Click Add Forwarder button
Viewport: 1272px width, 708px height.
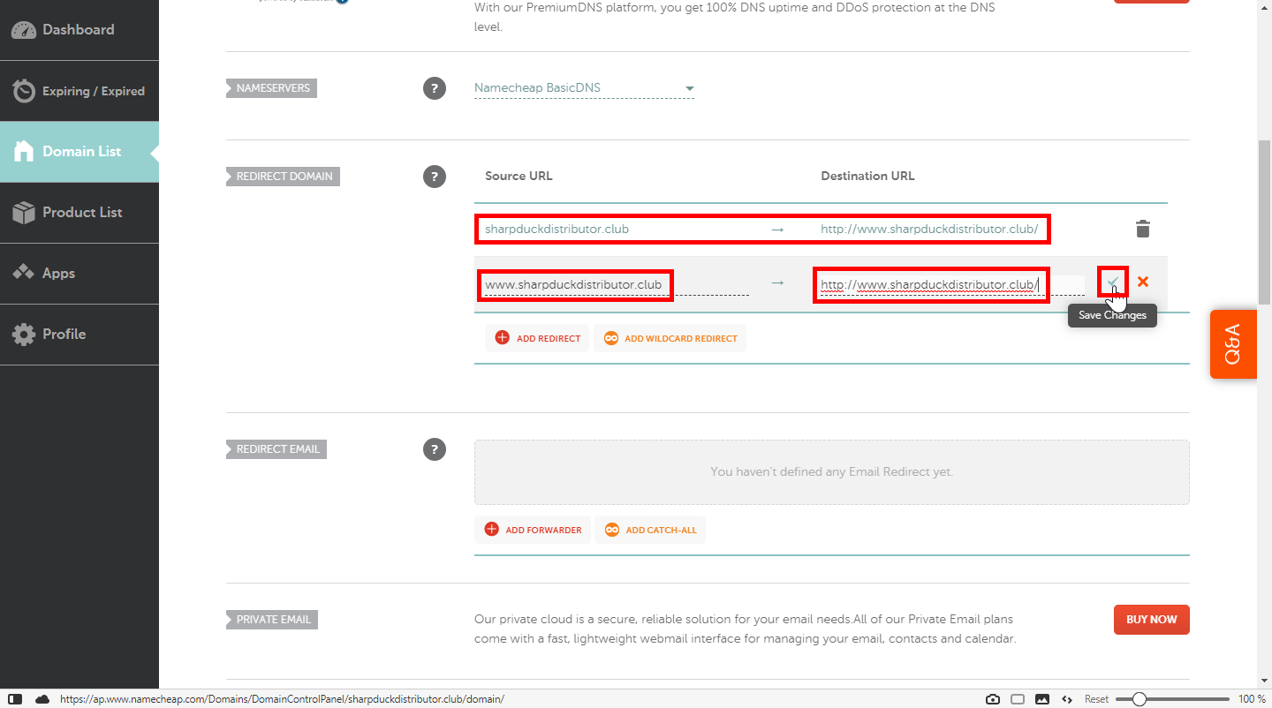(533, 530)
